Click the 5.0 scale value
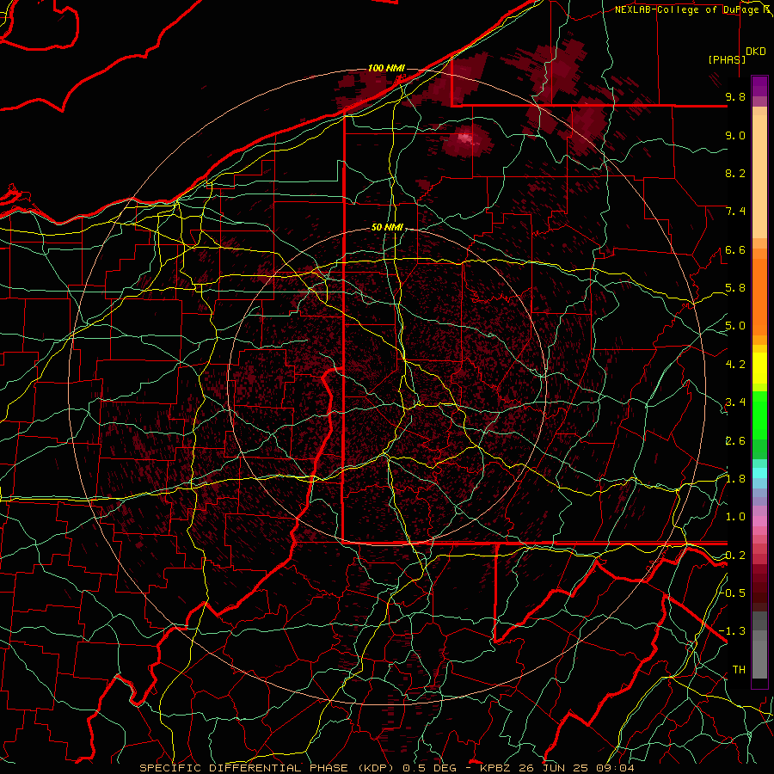Image resolution: width=774 pixels, height=774 pixels. click(x=735, y=326)
